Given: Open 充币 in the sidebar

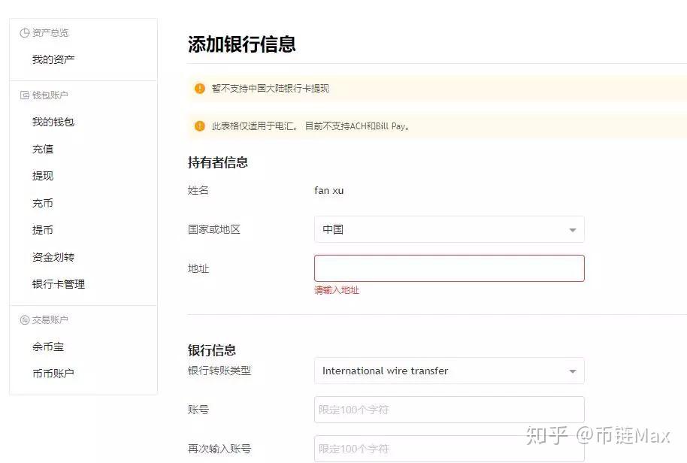Looking at the screenshot, I should click(43, 203).
